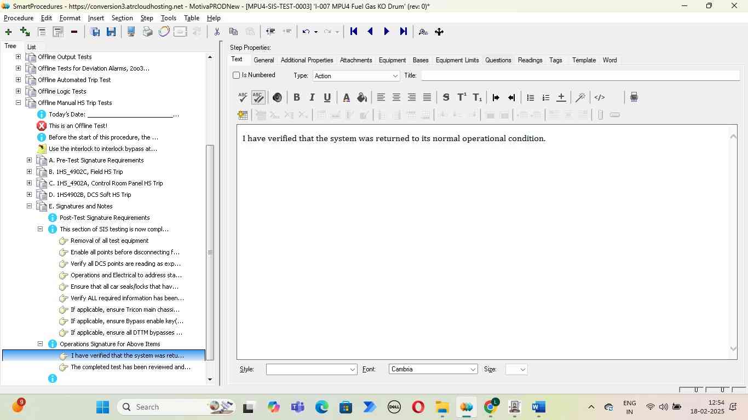The height and width of the screenshot is (420, 748).
Task: Expand the Offline Output Tests node
Action: (18, 57)
